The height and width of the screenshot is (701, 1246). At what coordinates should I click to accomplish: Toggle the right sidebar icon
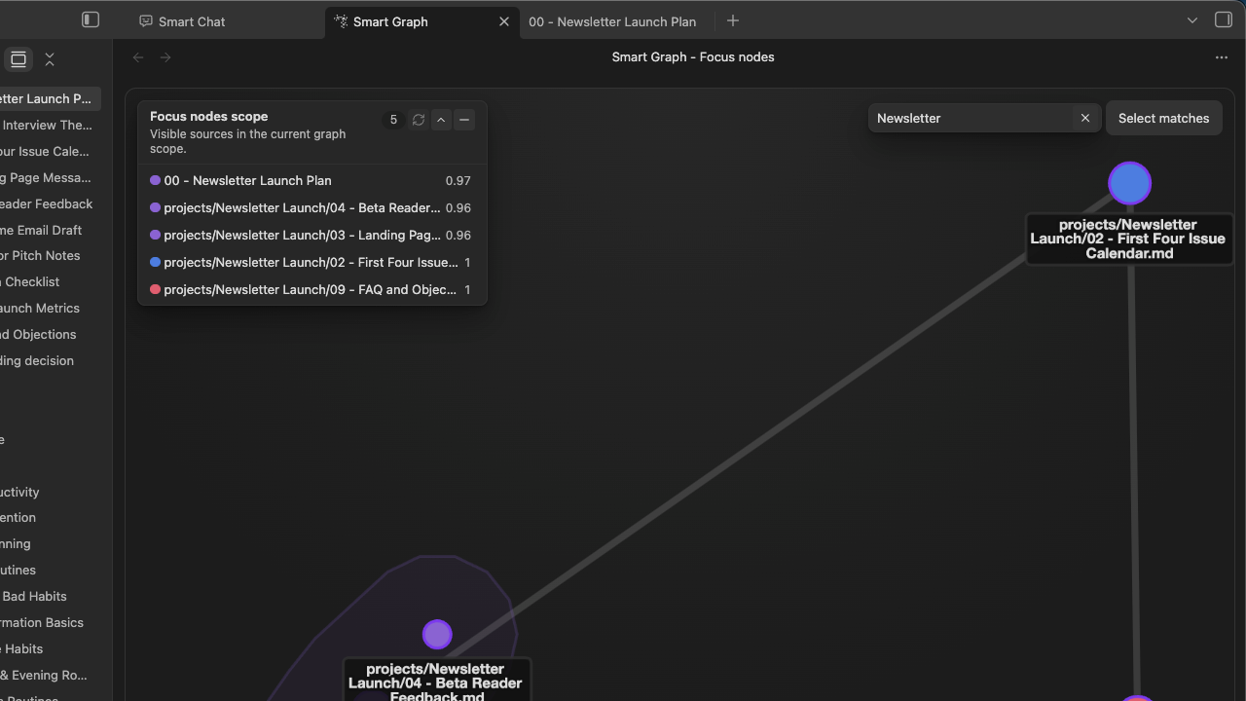coord(1224,19)
